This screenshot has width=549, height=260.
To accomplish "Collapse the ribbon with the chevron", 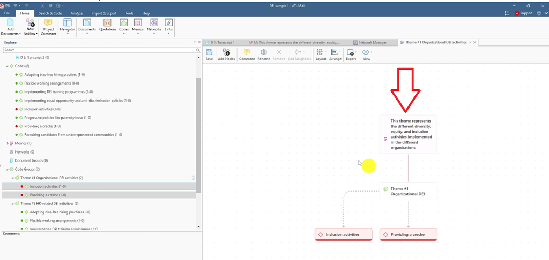I will click(x=545, y=13).
